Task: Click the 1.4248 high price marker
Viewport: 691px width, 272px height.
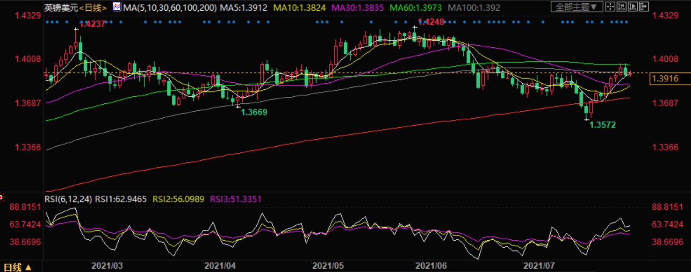Action: [430, 21]
